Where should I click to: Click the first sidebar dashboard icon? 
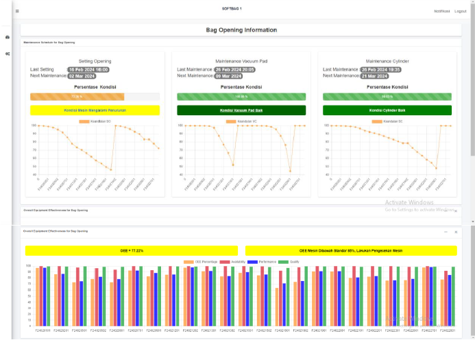(x=8, y=37)
